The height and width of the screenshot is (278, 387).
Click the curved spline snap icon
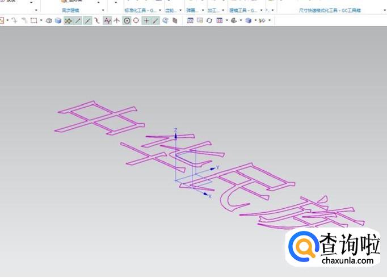tap(97, 20)
